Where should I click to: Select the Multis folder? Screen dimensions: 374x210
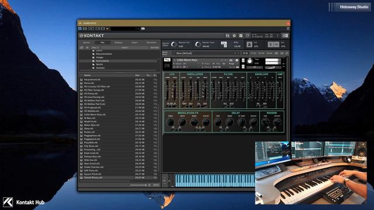99,65
